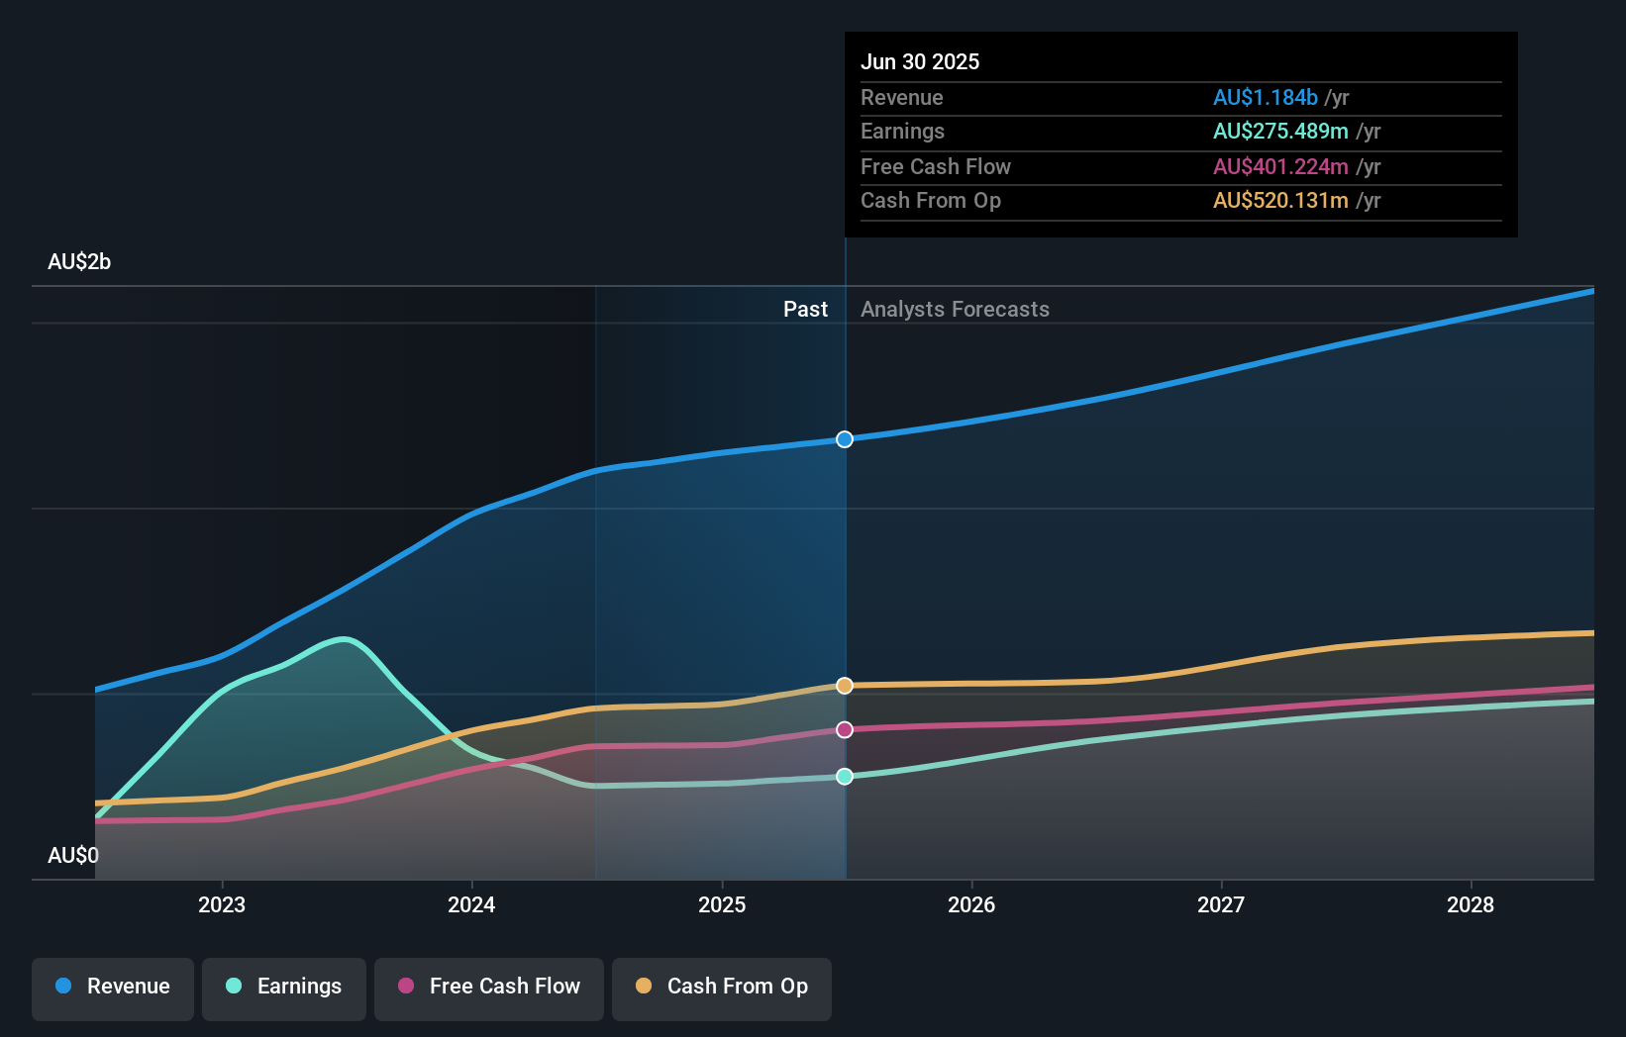This screenshot has width=1626, height=1037.
Task: Click the AU$401.224m Free Cash Flow value
Action: tap(1279, 166)
